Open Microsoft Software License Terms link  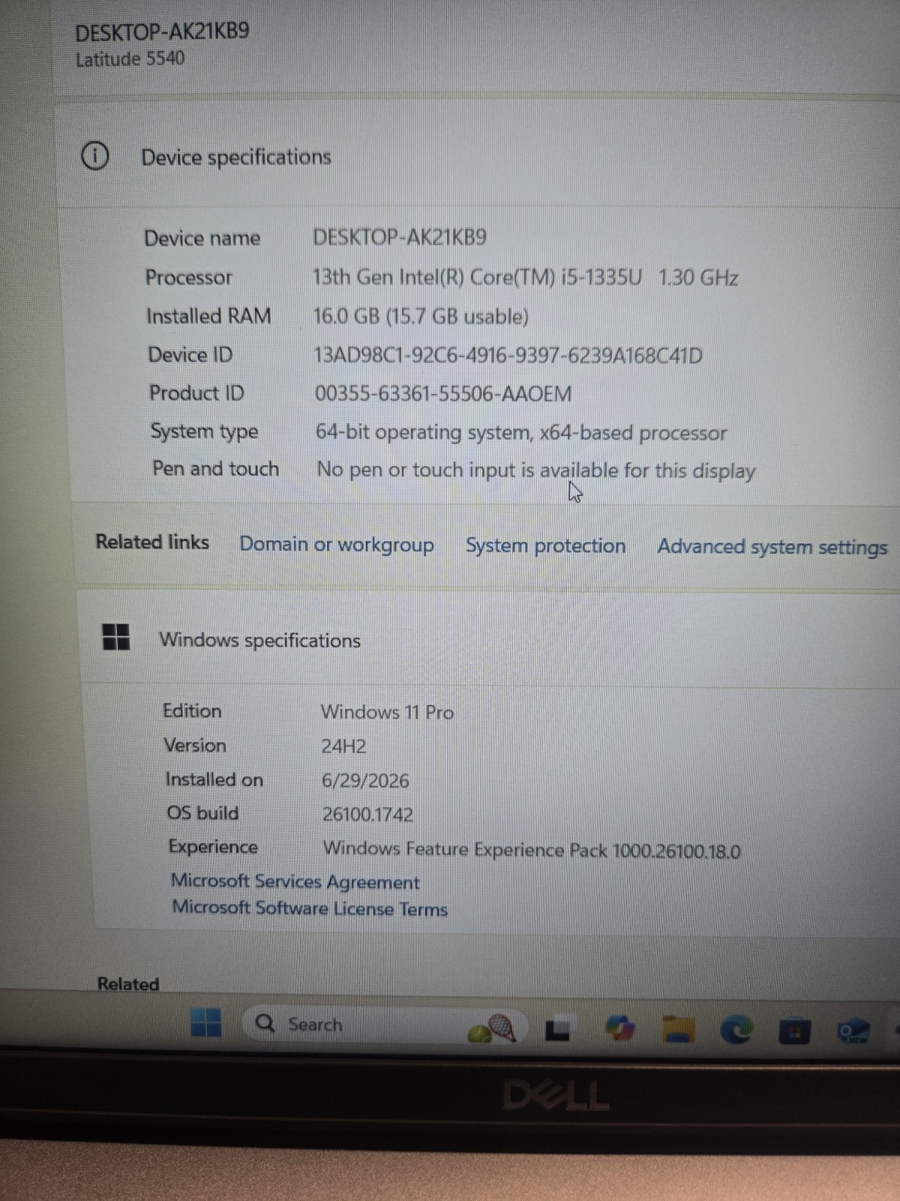[x=310, y=908]
